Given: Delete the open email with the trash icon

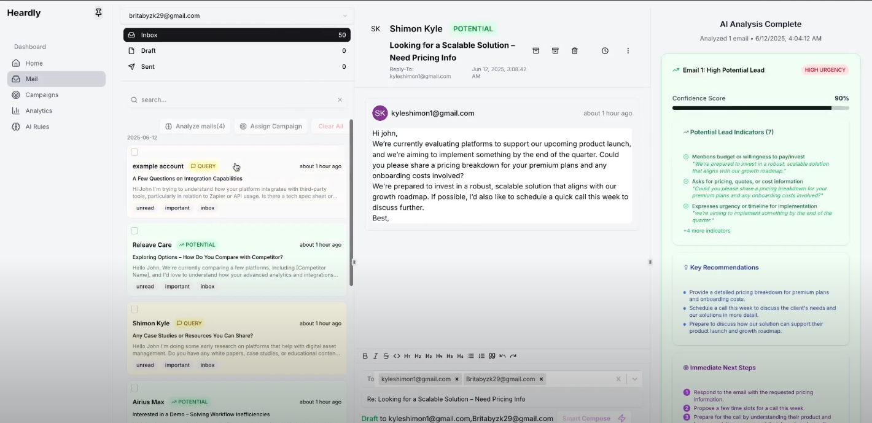Looking at the screenshot, I should pos(575,51).
